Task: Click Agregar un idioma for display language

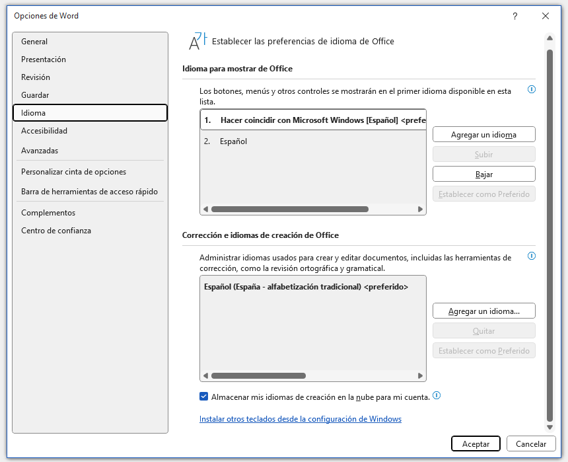Action: 483,135
